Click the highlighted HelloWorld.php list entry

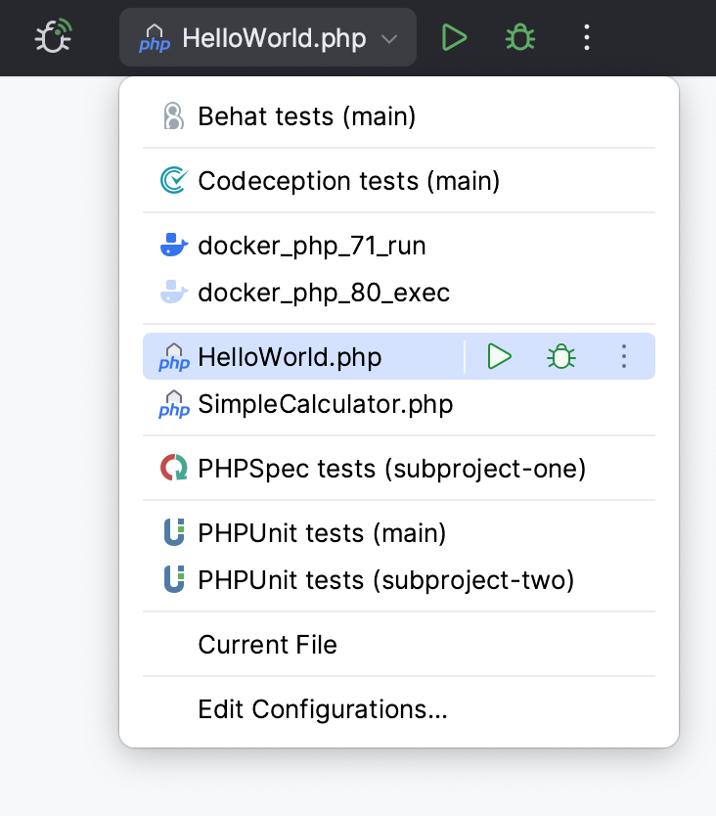click(290, 357)
